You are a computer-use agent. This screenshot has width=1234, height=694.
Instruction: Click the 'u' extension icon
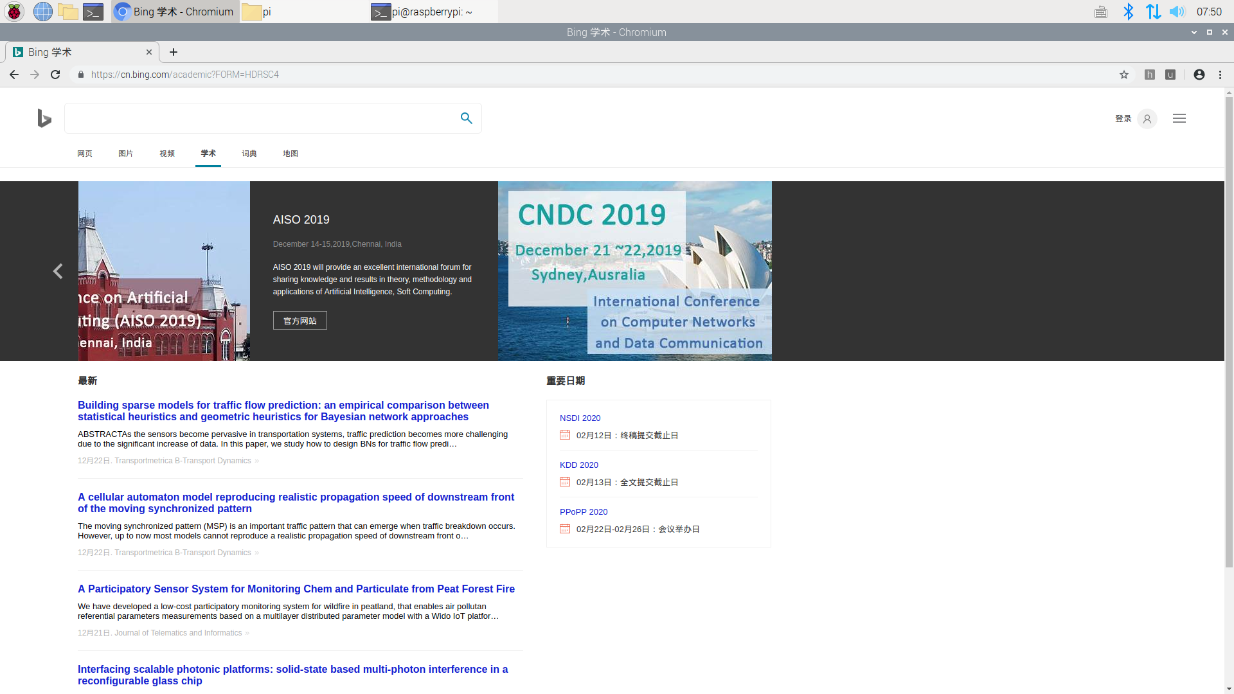1170,75
